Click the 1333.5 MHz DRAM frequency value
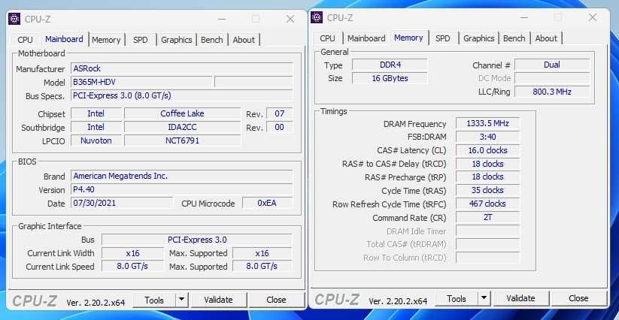The width and height of the screenshot is (619, 320). coord(487,123)
